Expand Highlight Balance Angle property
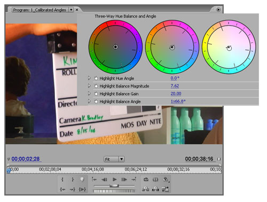Viewport: 267px width, 202px height. coord(89,102)
